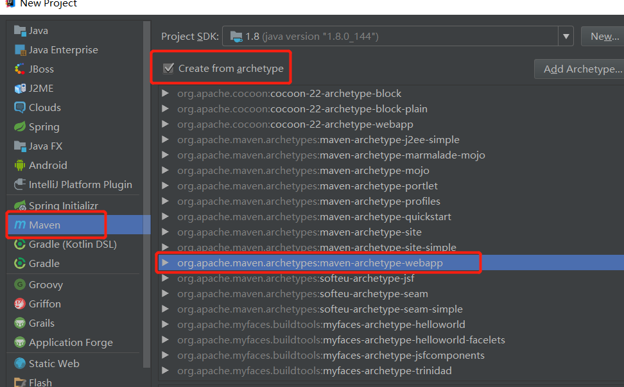Click the Gradle icon in the sidebar
The width and height of the screenshot is (624, 387).
pyautogui.click(x=20, y=263)
